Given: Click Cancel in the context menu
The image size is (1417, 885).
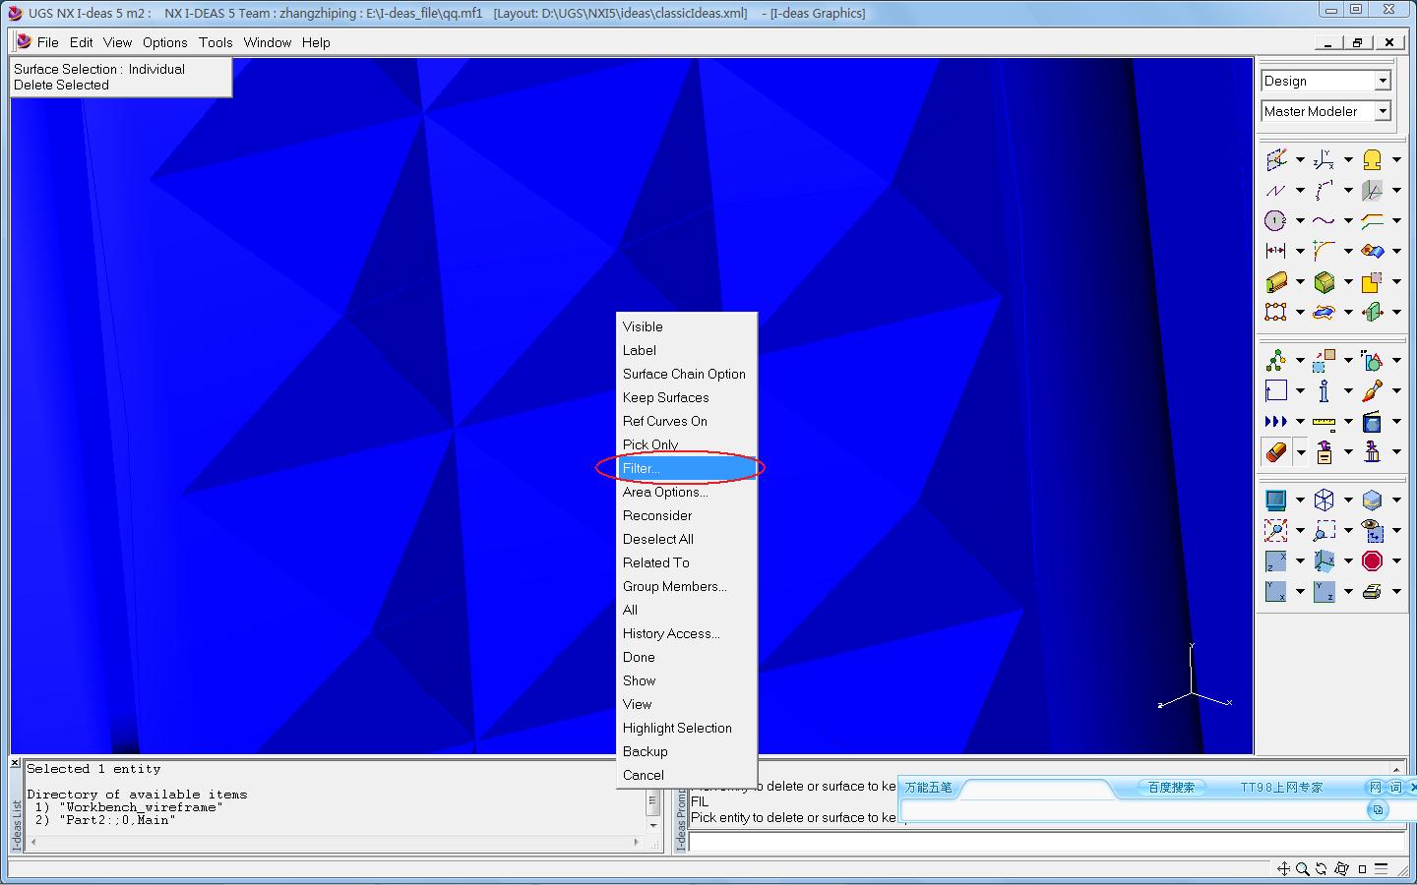Looking at the screenshot, I should (x=687, y=775).
